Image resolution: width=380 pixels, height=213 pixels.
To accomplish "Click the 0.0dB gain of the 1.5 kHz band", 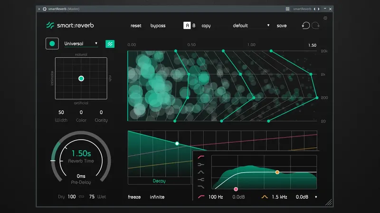I will (x=302, y=197).
